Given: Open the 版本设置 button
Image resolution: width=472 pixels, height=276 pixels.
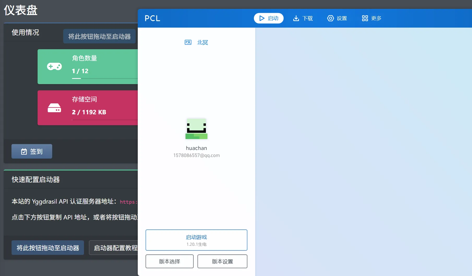Looking at the screenshot, I should tap(222, 261).
